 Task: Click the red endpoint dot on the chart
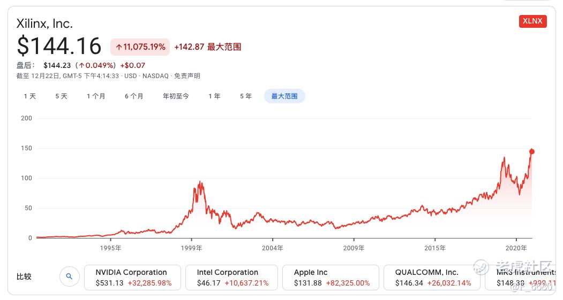click(x=532, y=152)
